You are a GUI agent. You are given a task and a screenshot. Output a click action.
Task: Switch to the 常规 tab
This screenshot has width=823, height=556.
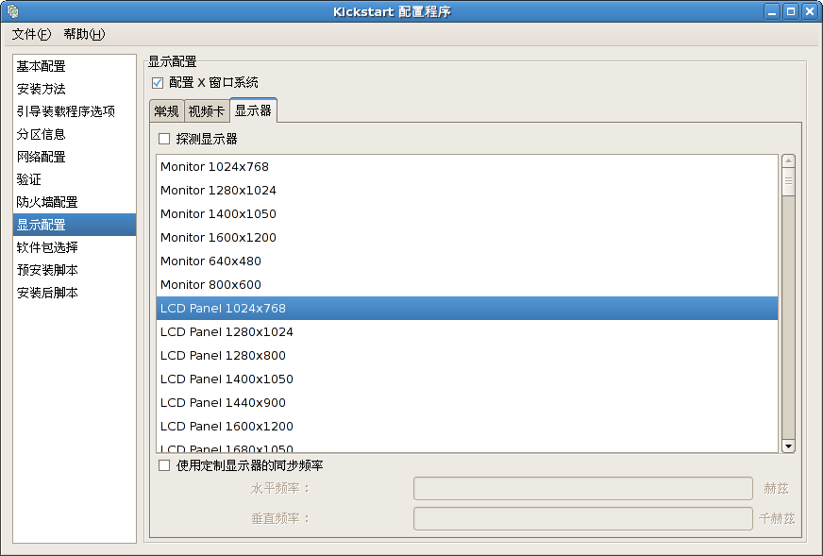coord(166,111)
